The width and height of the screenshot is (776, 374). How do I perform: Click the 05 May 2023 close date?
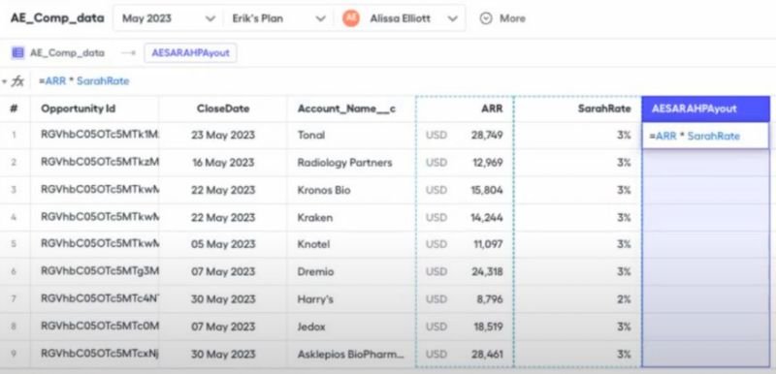coord(223,244)
